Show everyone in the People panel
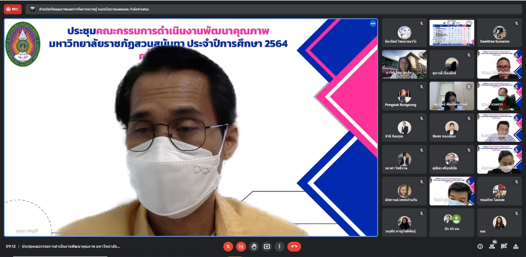The height and width of the screenshot is (257, 526). (x=492, y=247)
